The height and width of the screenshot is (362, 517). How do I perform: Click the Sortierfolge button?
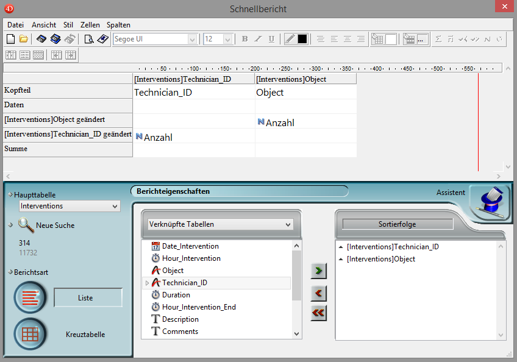398,224
